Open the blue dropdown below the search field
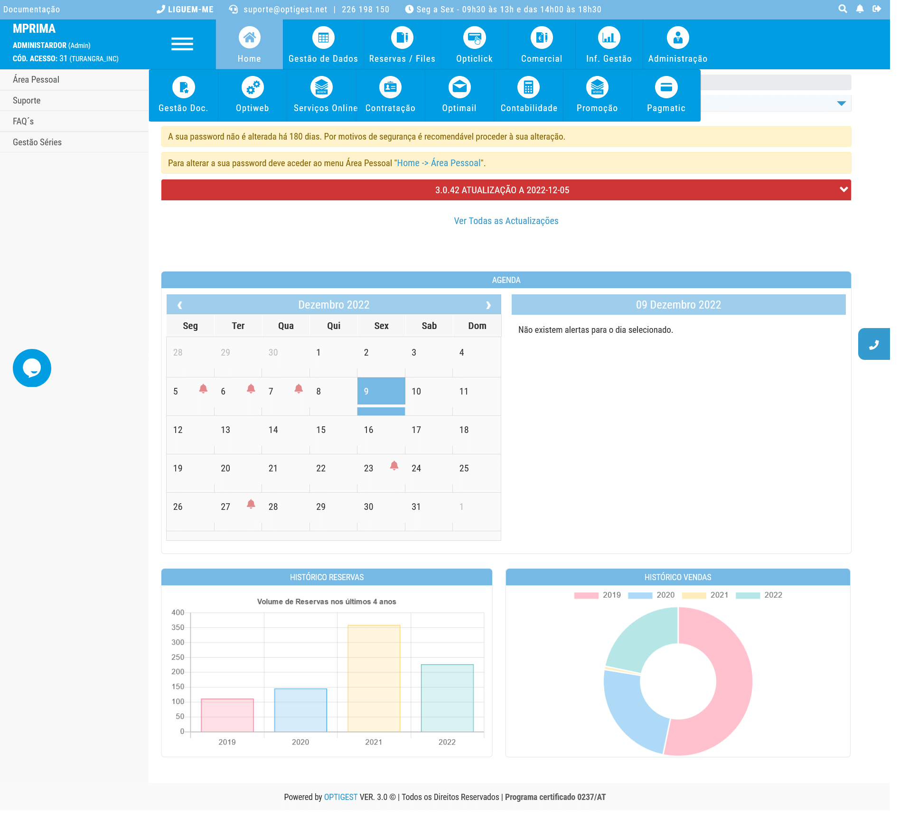Image resolution: width=899 pixels, height=818 pixels. point(841,103)
